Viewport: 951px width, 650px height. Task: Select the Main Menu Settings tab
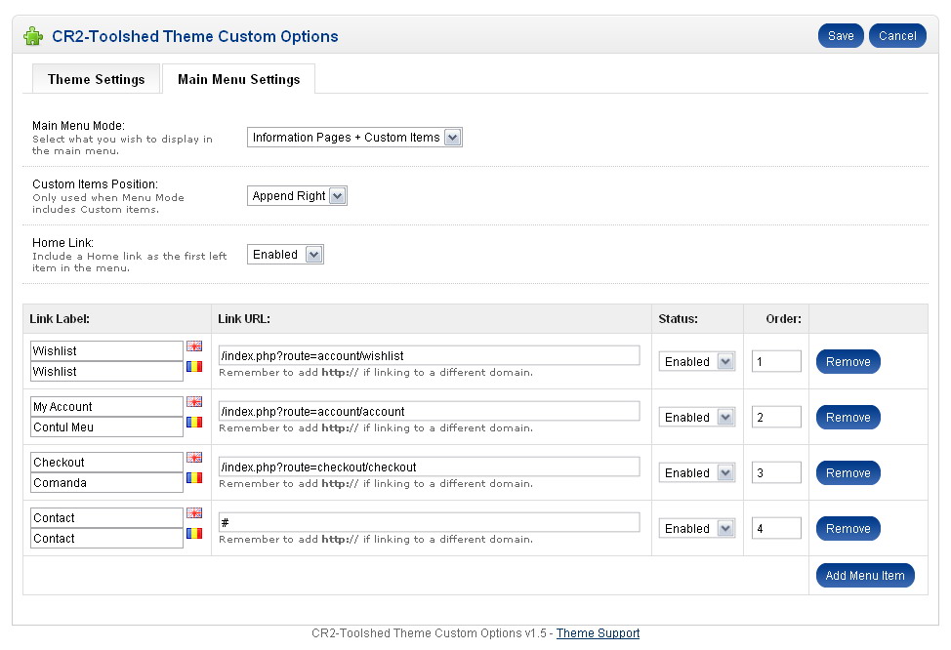point(238,80)
